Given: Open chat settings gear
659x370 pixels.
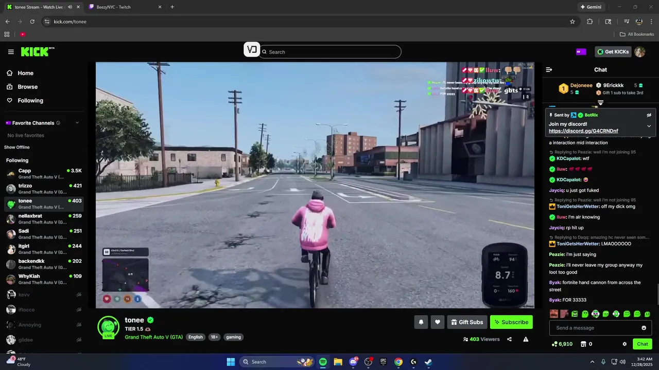Looking at the screenshot, I should (x=625, y=344).
